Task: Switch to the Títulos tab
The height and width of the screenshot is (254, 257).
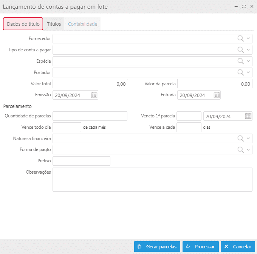Action: pyautogui.click(x=54, y=24)
